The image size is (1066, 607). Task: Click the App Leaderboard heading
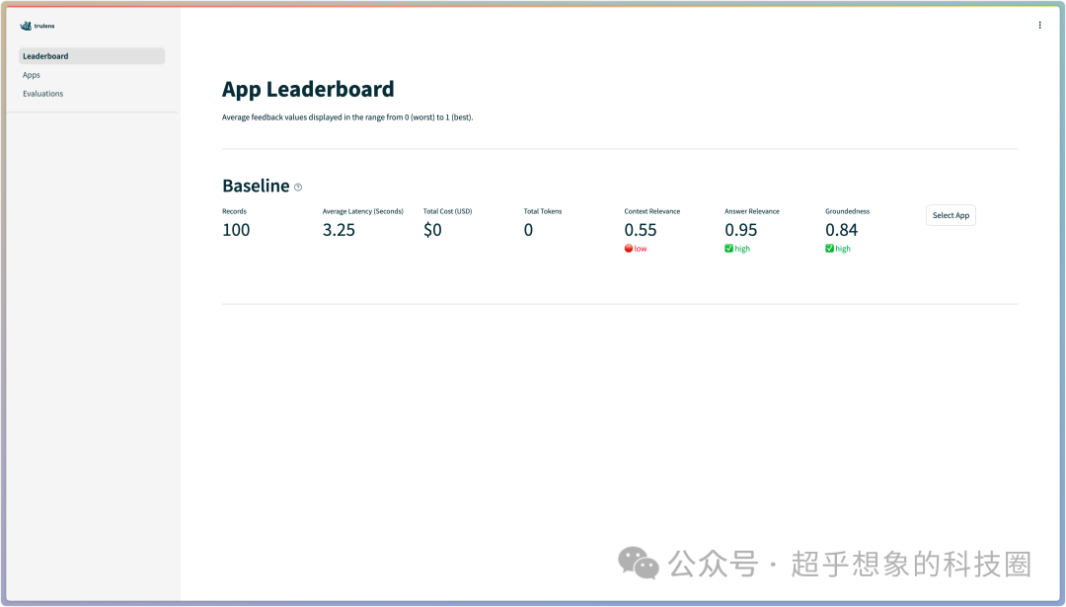click(308, 89)
